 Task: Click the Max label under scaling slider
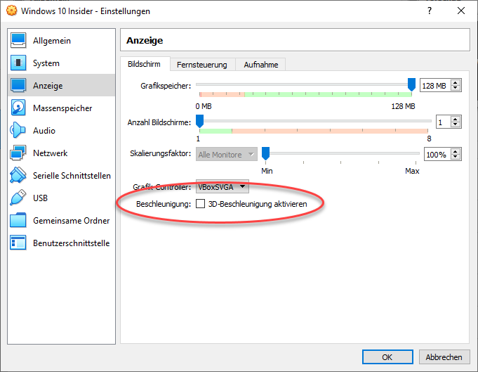pos(412,171)
